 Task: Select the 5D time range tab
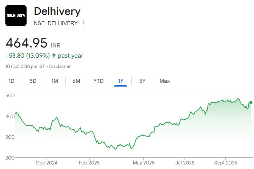tap(33, 81)
